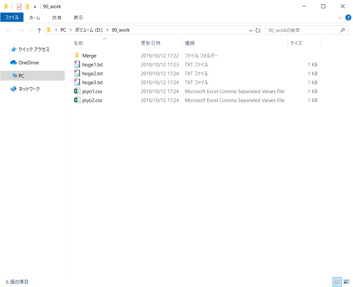
Task: Open the recent locations dropdown arrow
Action: (x=31, y=30)
